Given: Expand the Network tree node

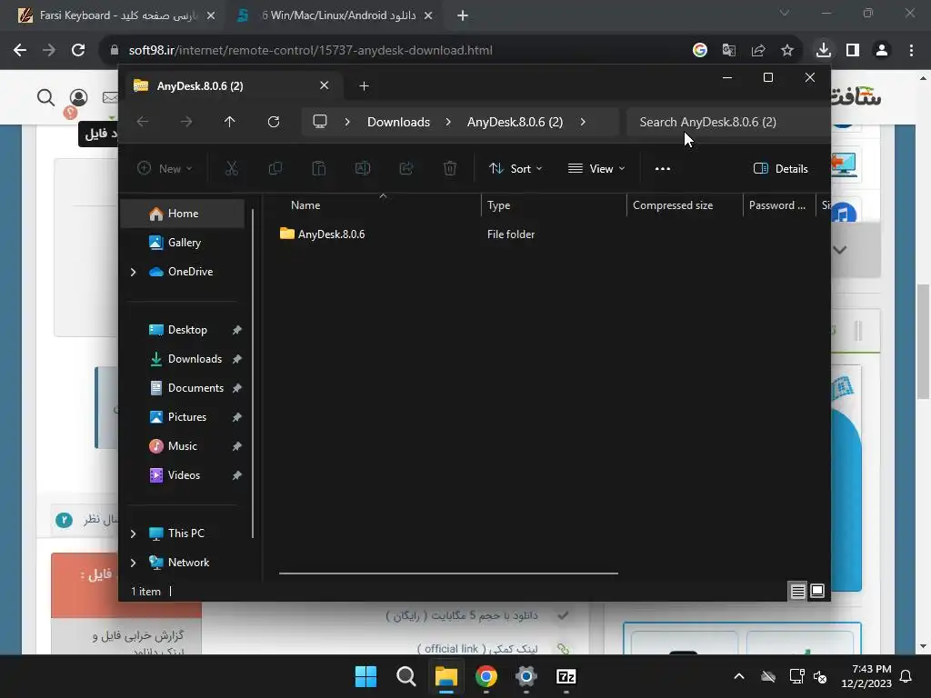Looking at the screenshot, I should [x=133, y=563].
